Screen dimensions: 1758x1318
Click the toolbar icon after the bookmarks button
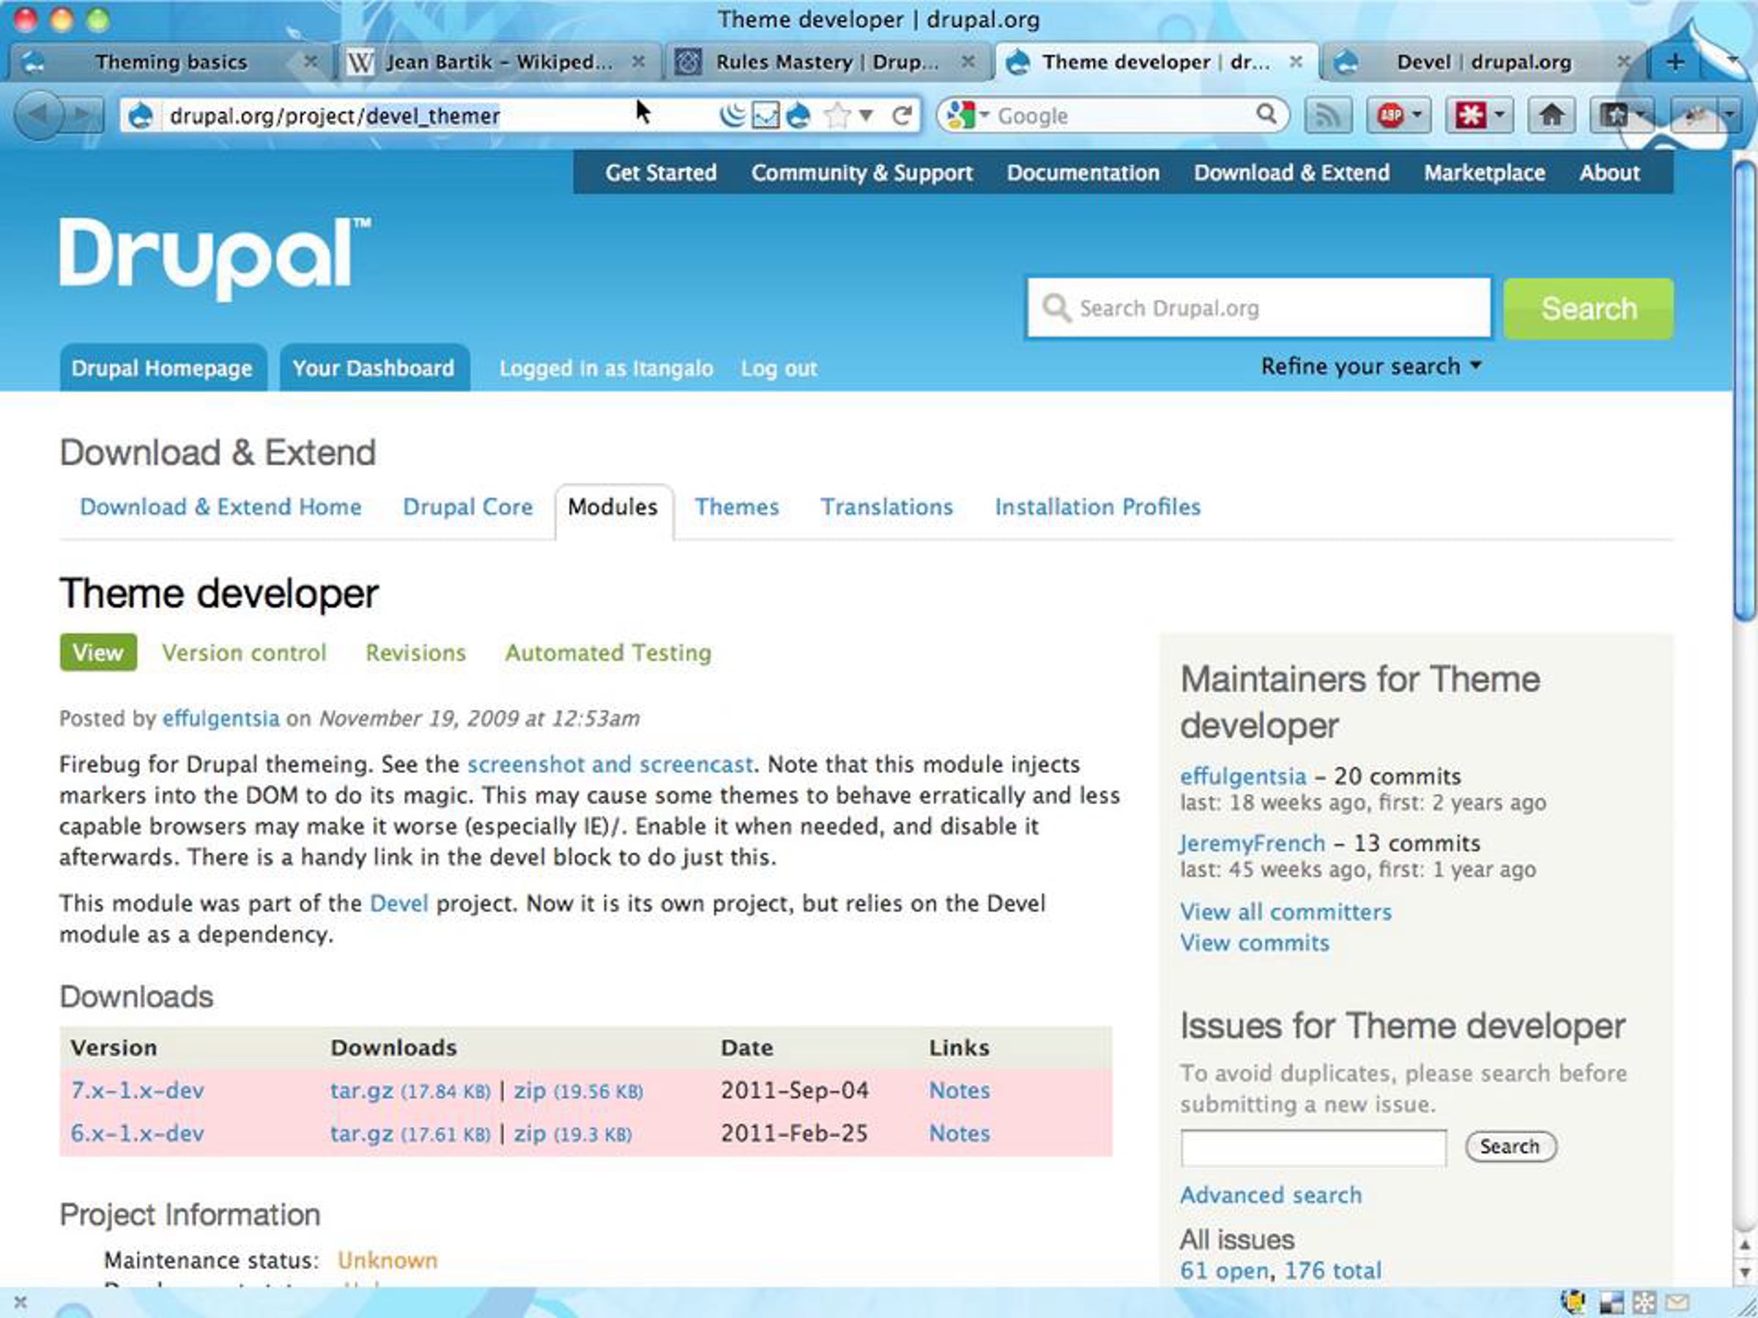[1694, 116]
